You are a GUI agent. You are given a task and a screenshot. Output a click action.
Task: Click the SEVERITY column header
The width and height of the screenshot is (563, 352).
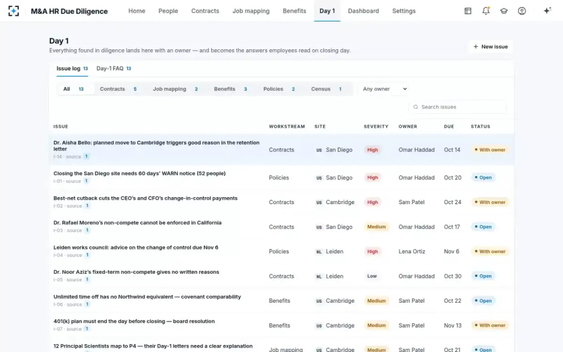click(376, 126)
